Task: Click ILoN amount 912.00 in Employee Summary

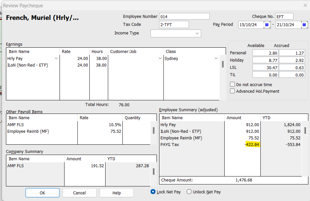Action: pyautogui.click(x=252, y=131)
